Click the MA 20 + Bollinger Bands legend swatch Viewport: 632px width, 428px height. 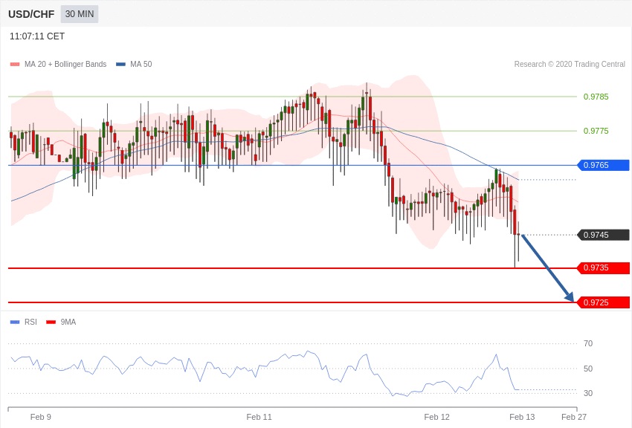pyautogui.click(x=15, y=65)
